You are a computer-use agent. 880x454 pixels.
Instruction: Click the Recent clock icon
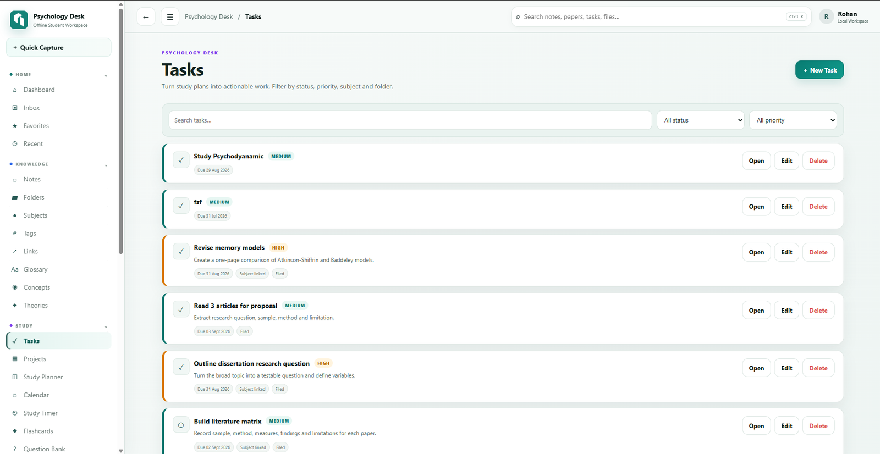[15, 144]
